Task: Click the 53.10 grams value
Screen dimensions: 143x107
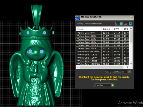Action: pos(106,33)
